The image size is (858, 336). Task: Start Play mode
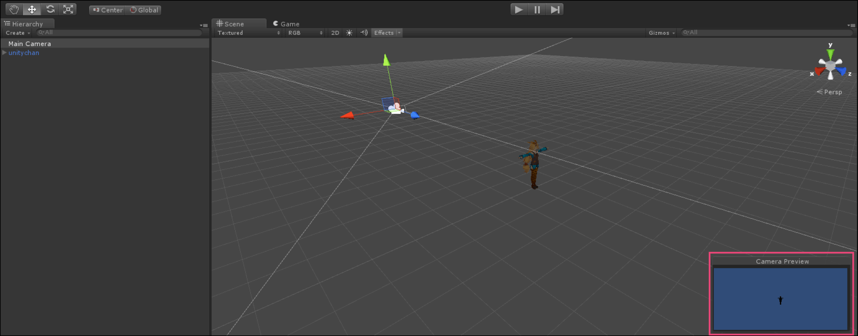pyautogui.click(x=519, y=10)
